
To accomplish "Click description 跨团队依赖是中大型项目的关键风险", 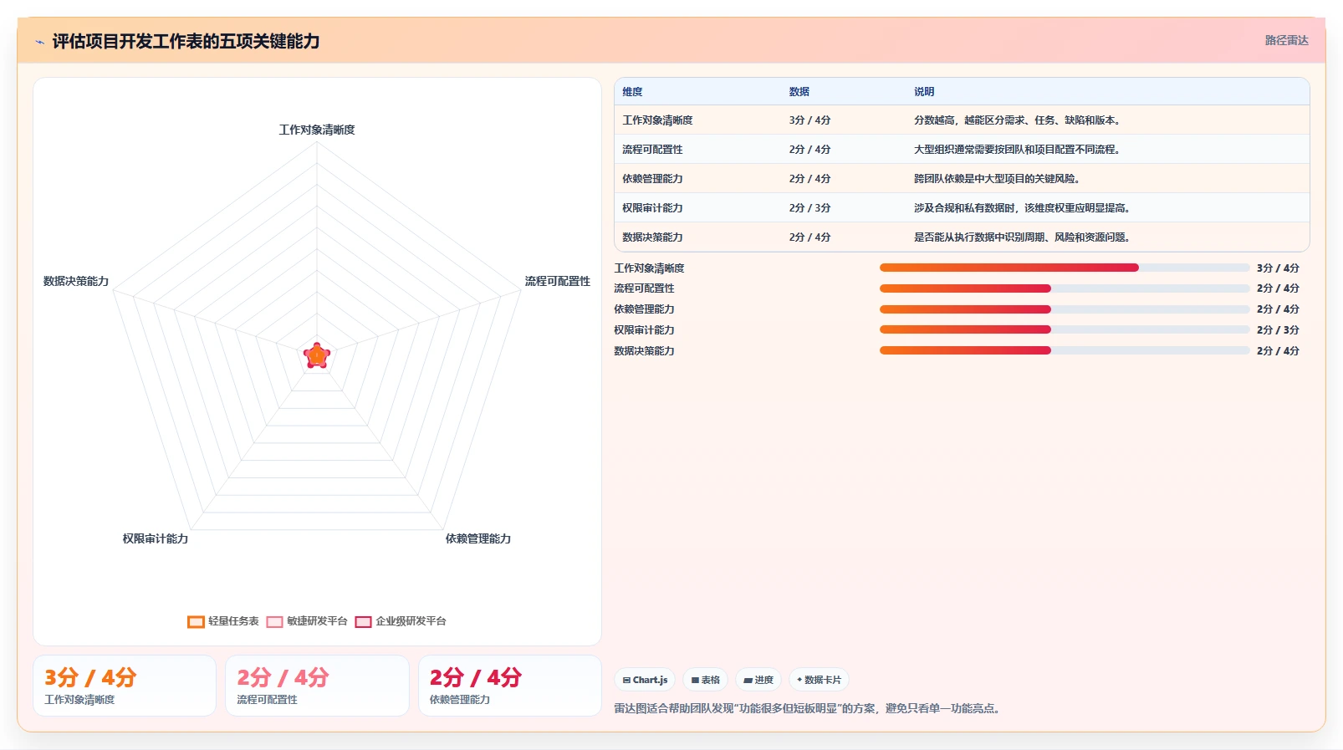I will (997, 179).
